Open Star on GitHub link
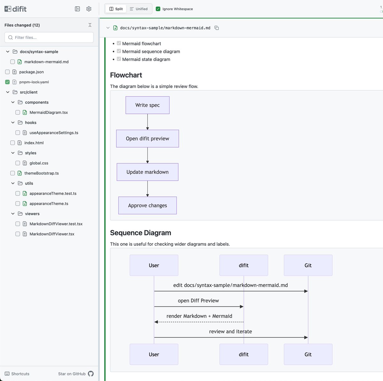The width and height of the screenshot is (383, 381). coord(76,374)
